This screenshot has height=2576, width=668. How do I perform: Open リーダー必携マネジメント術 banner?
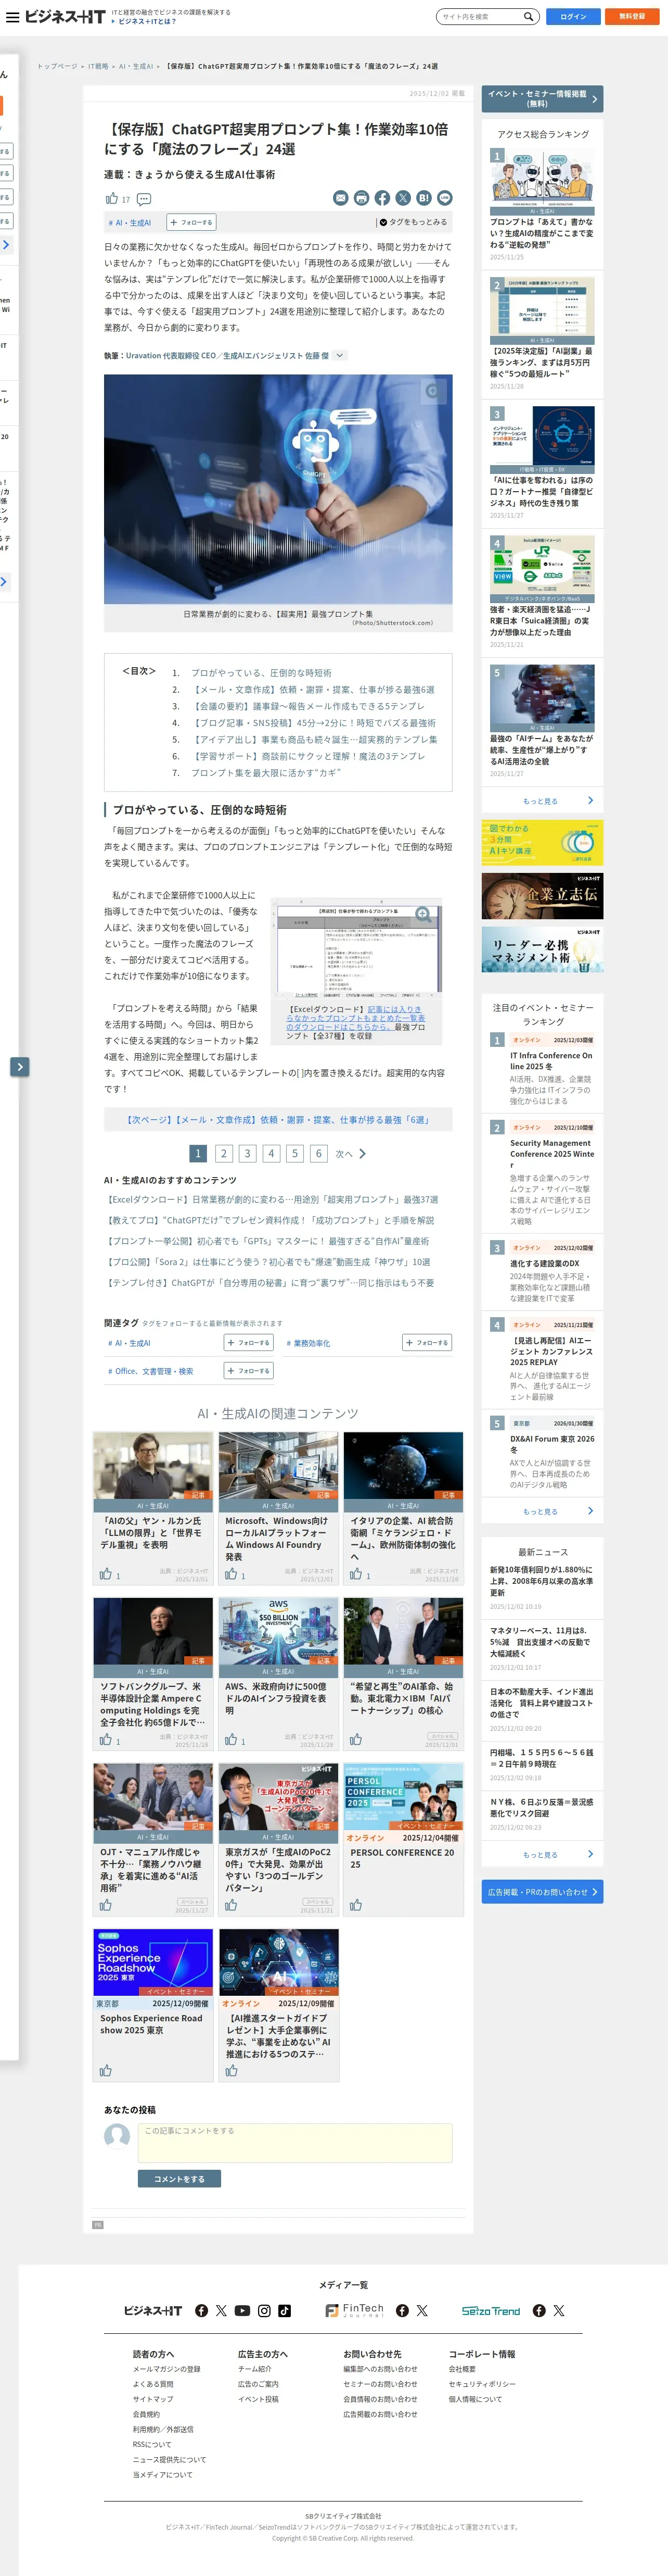(x=542, y=949)
